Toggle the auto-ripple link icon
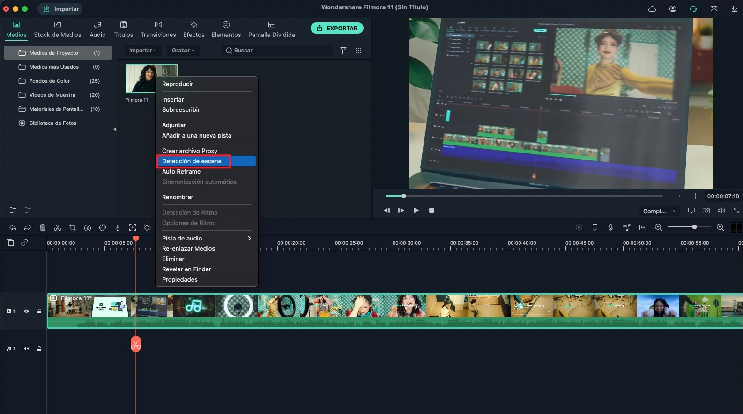This screenshot has height=414, width=743. tap(24, 242)
